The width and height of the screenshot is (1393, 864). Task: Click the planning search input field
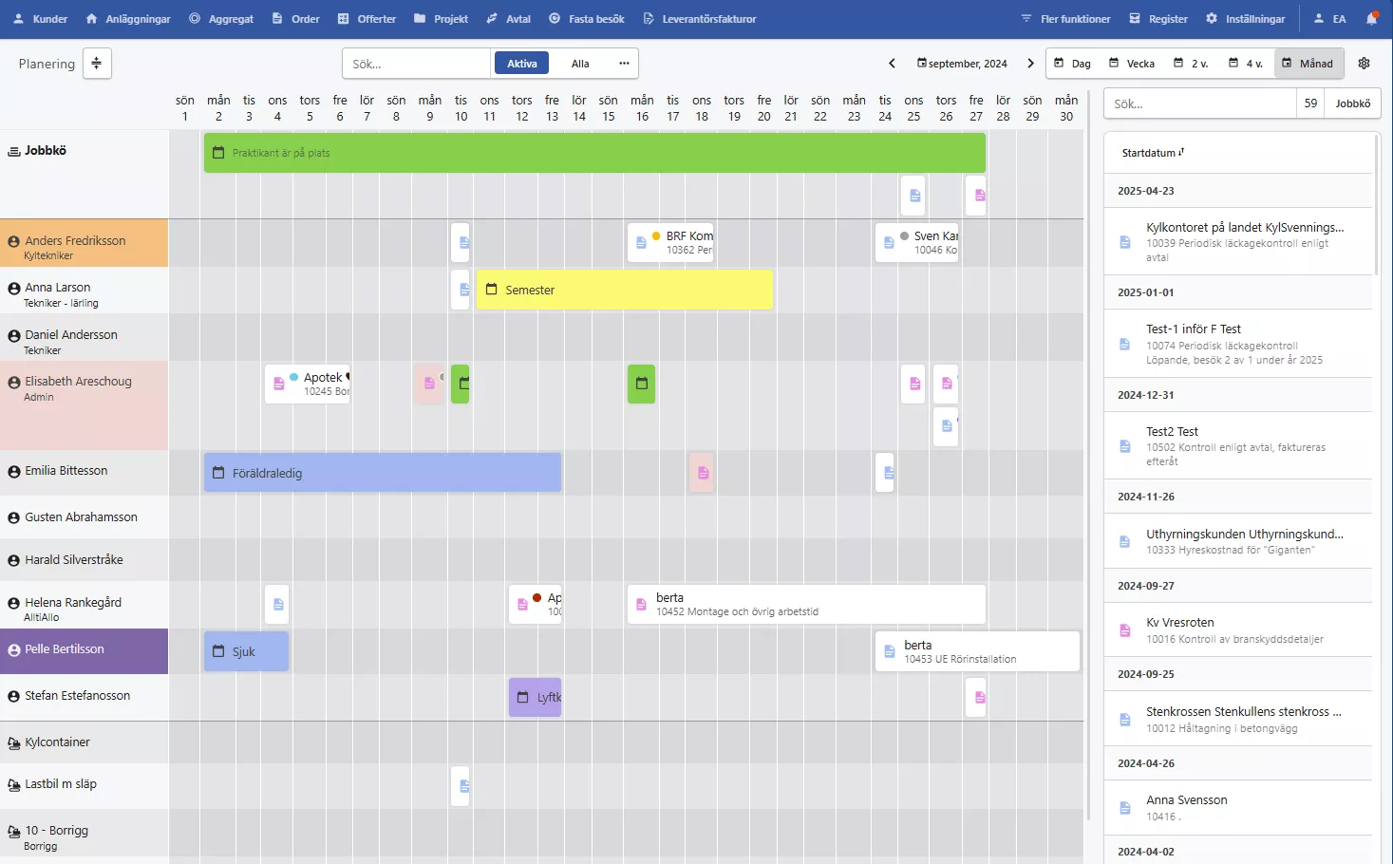click(x=416, y=64)
